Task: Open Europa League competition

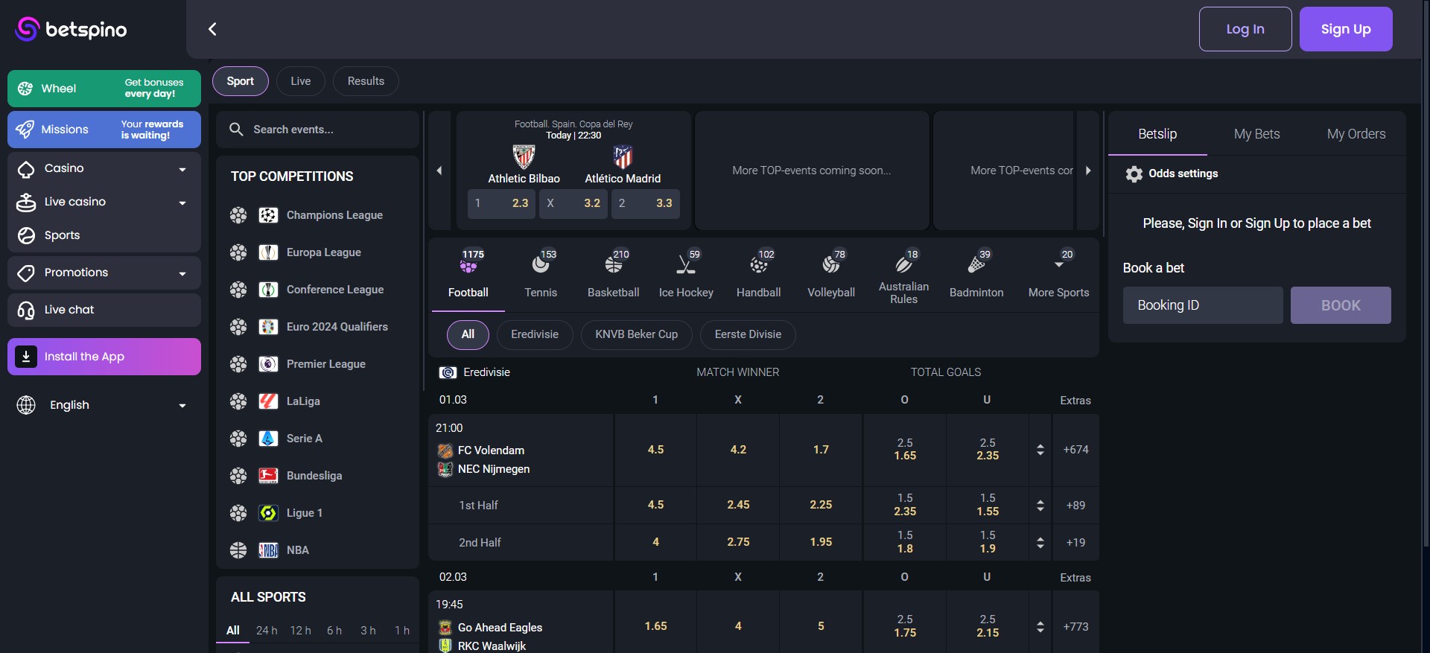Action: (318, 252)
